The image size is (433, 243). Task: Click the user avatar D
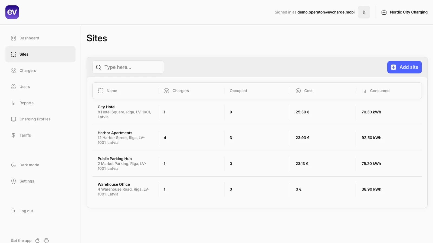(x=364, y=12)
